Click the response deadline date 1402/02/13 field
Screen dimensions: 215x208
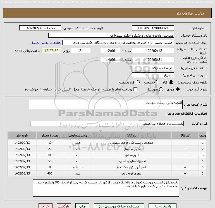(x=153, y=51)
